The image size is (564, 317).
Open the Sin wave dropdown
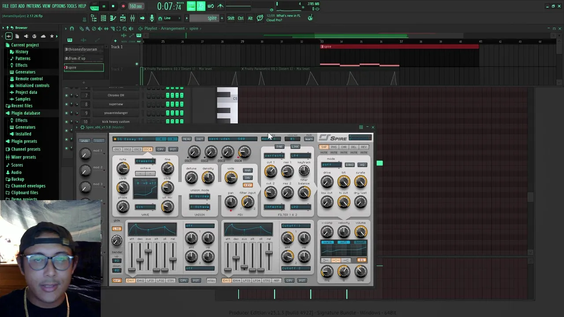point(145,207)
